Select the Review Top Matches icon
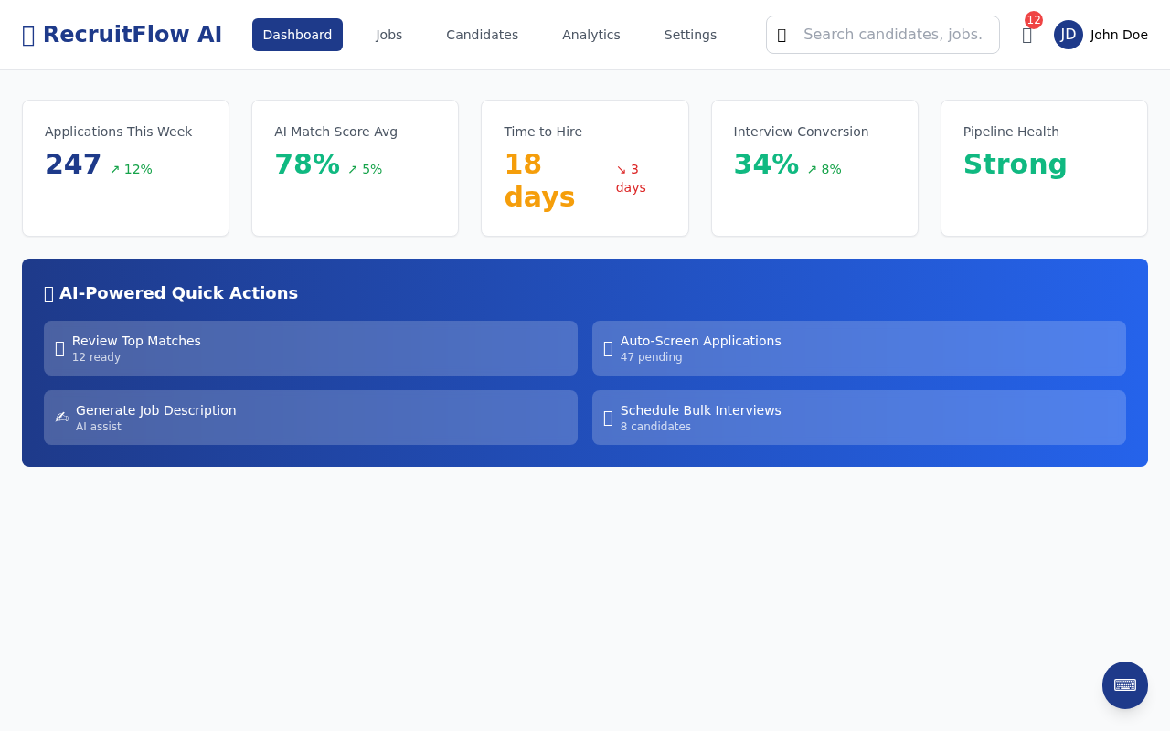Image resolution: width=1170 pixels, height=731 pixels. pos(59,348)
